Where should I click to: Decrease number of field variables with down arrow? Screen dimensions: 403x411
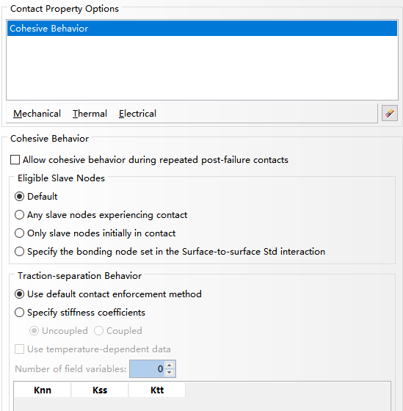click(x=170, y=373)
